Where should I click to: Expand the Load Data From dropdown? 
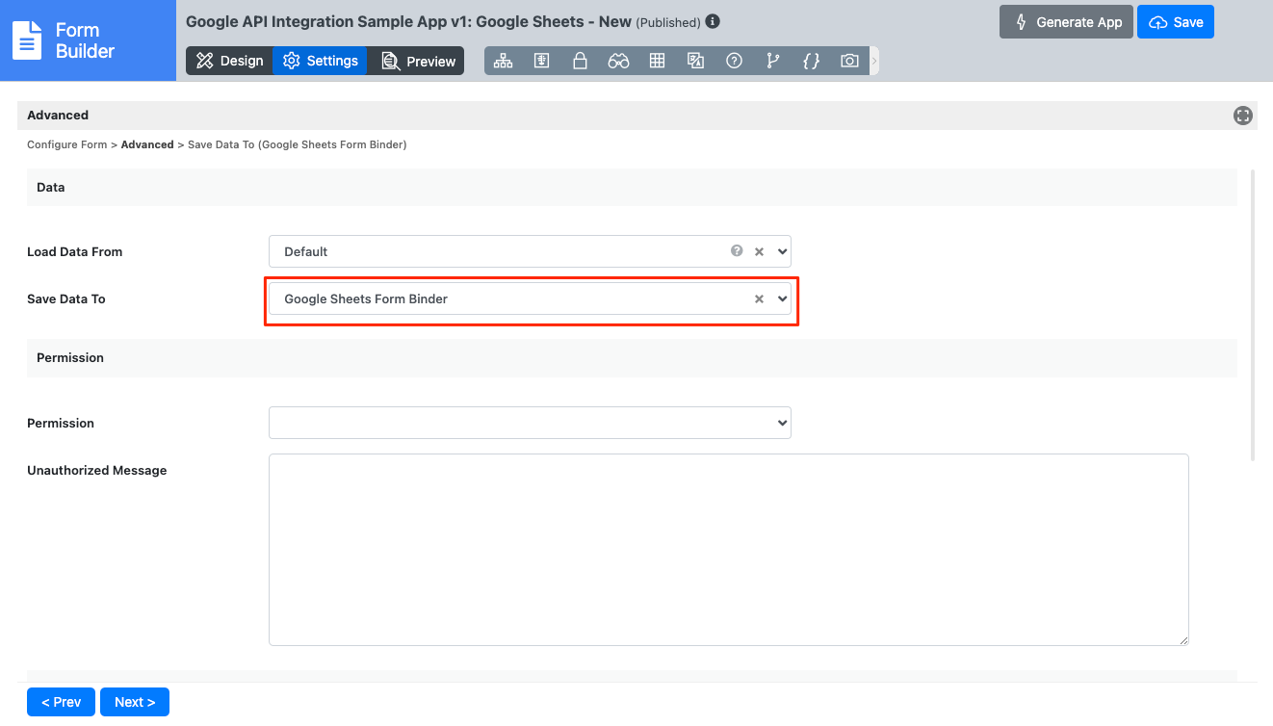click(x=782, y=251)
